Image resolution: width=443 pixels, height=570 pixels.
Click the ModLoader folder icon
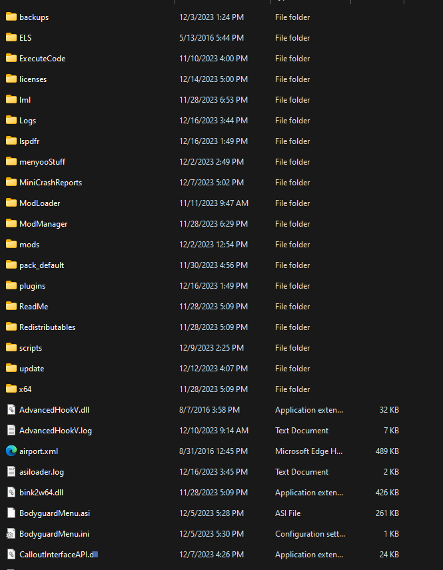[x=11, y=203]
